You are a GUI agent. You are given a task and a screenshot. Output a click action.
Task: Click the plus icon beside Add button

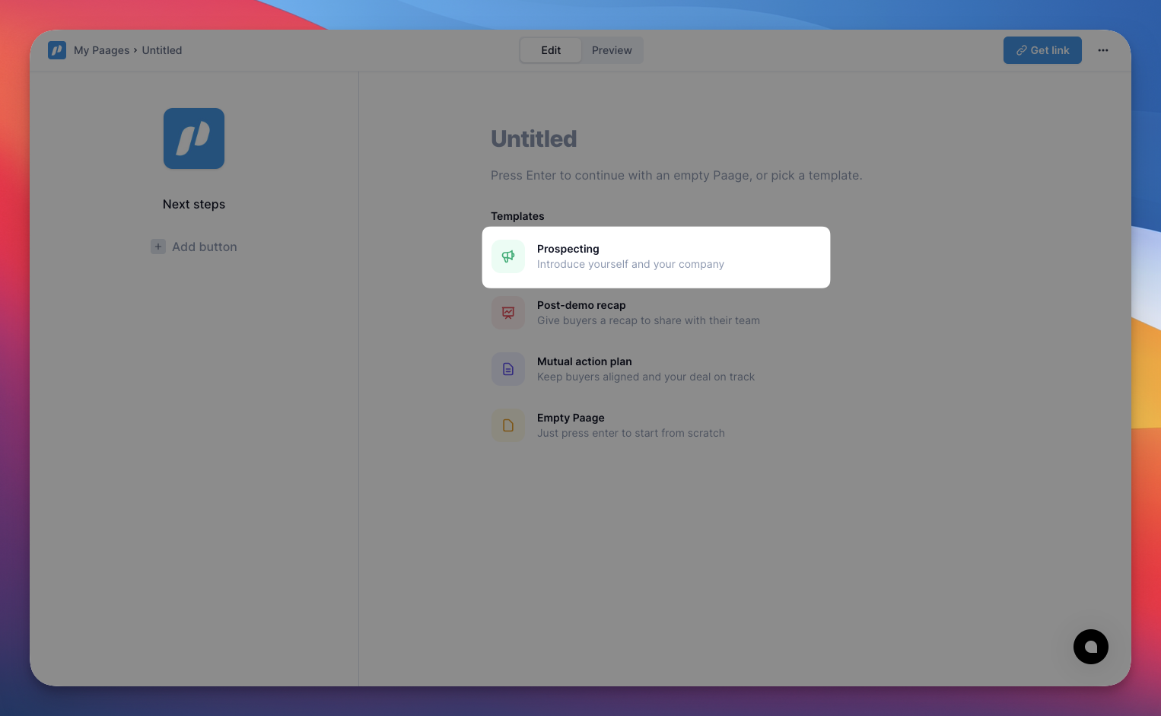158,247
